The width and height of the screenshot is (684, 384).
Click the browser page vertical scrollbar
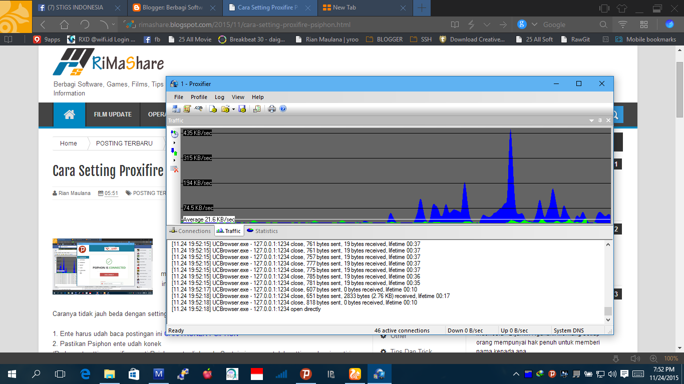(x=679, y=89)
